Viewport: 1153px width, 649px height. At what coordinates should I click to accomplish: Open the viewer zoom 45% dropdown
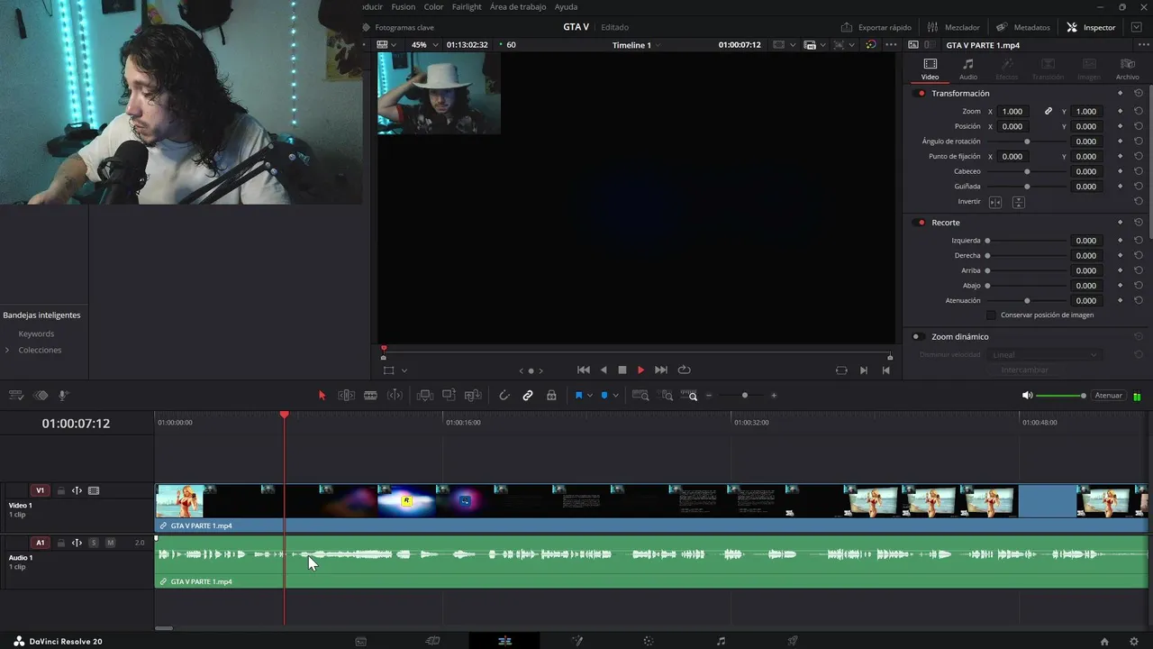pyautogui.click(x=424, y=45)
